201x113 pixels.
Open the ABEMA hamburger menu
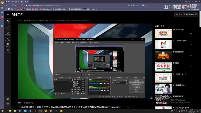8,15
